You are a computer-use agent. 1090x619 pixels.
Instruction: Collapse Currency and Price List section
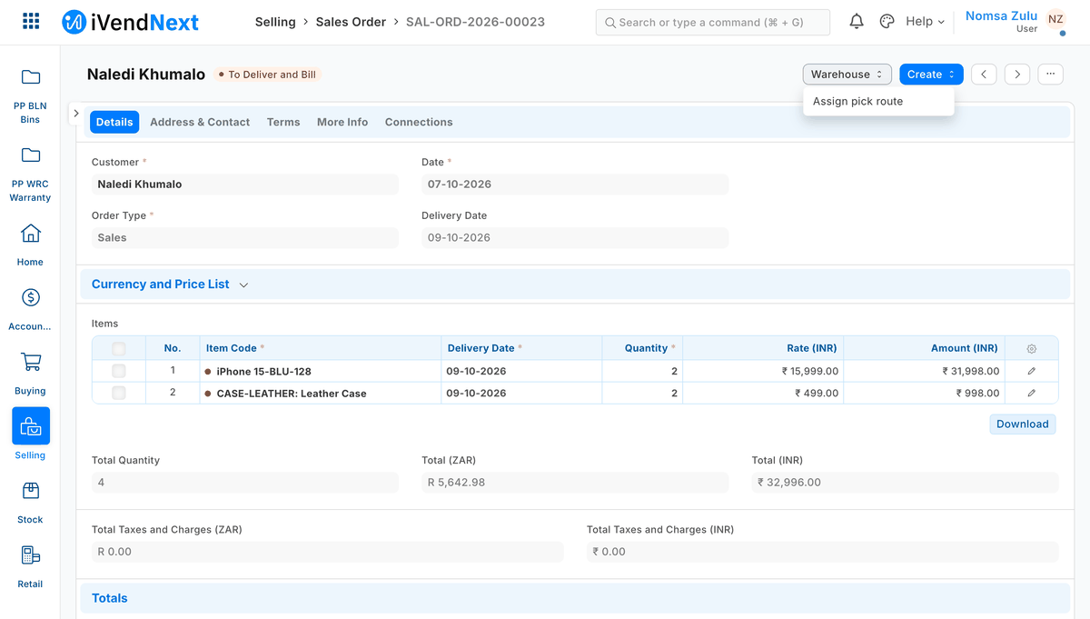(170, 285)
